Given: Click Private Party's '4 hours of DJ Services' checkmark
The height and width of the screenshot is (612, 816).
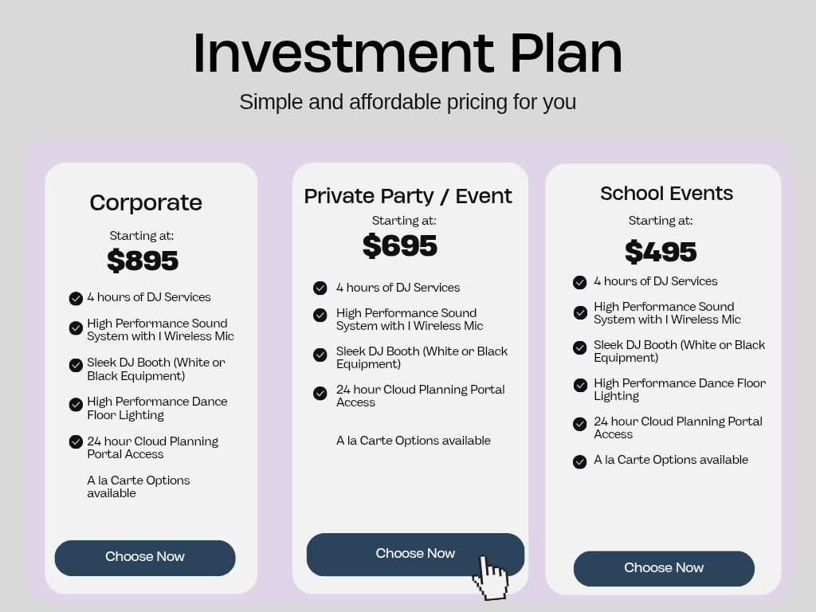Looking at the screenshot, I should pos(320,288).
